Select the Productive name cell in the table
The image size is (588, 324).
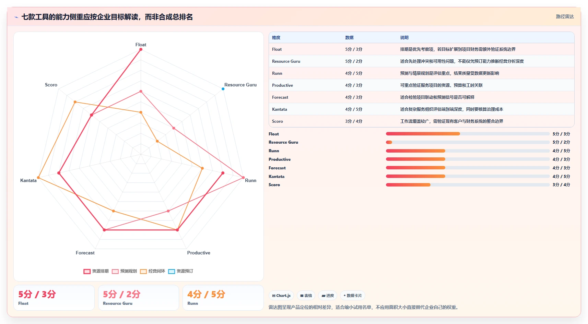282,85
